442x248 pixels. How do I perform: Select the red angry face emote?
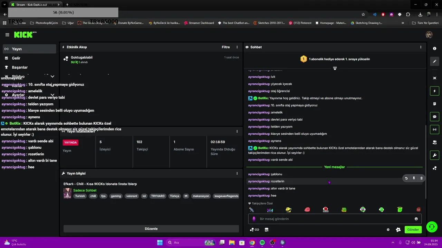[419, 209]
